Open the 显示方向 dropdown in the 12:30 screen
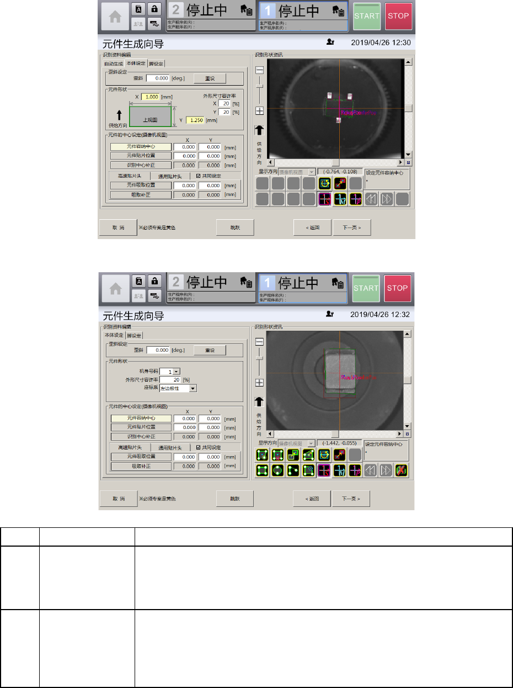The height and width of the screenshot is (688, 513). [311, 172]
